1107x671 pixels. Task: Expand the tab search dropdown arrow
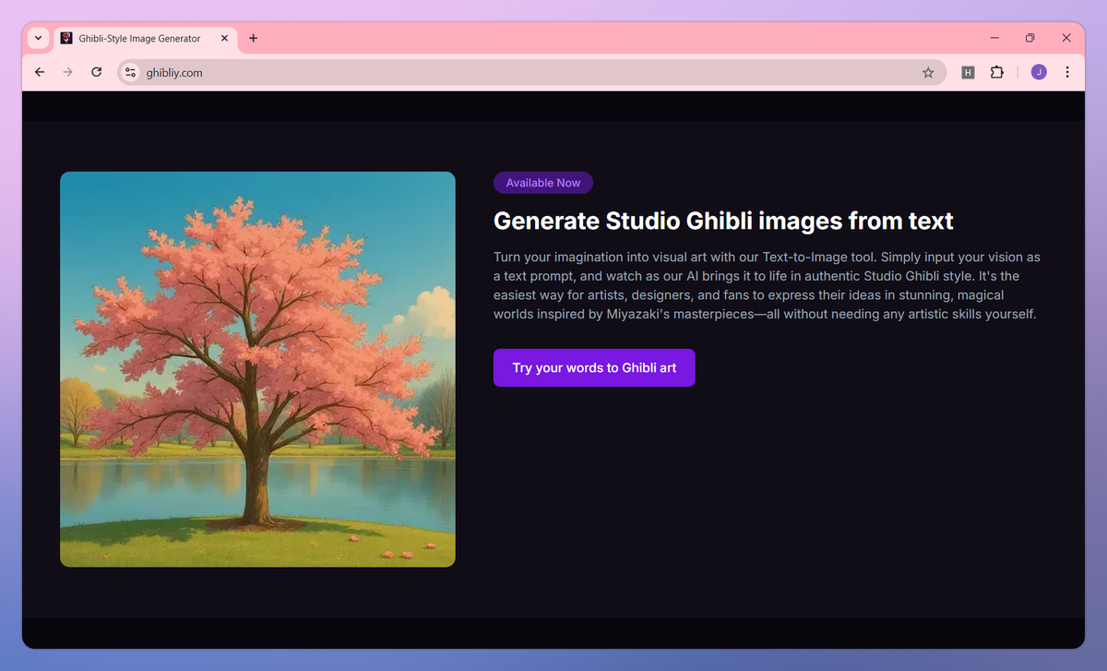pos(38,38)
